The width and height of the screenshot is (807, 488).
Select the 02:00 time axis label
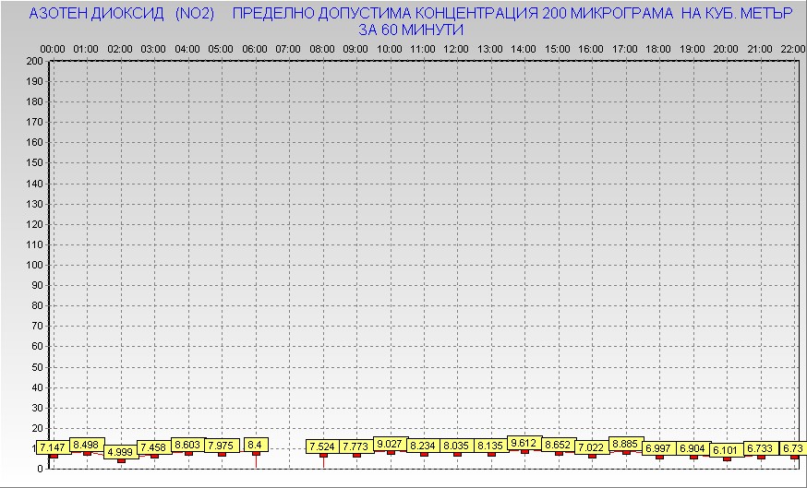tap(120, 50)
